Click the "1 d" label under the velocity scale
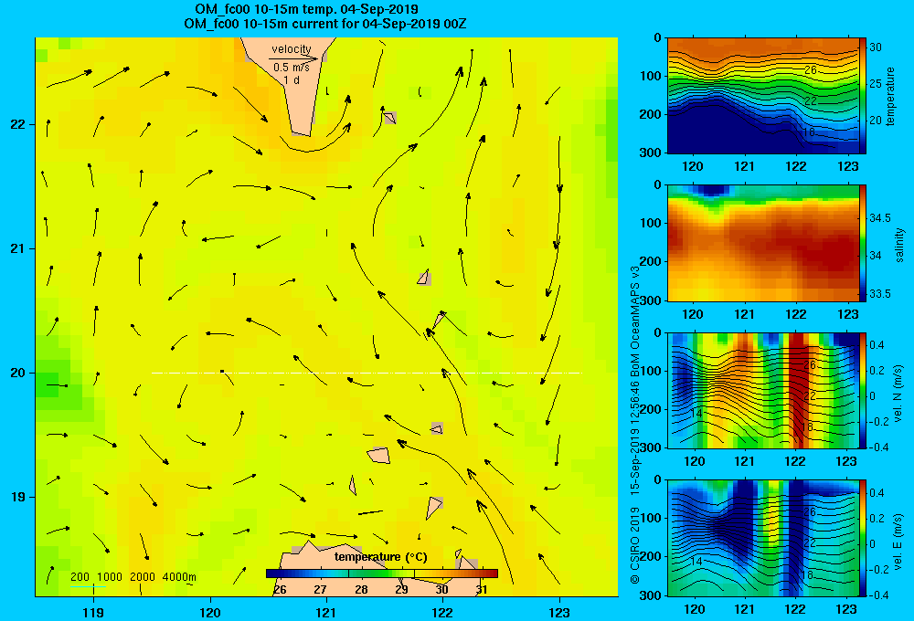This screenshot has width=914, height=621. click(x=292, y=79)
